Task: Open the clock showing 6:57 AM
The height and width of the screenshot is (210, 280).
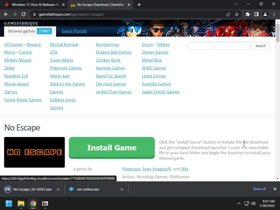Action: coord(267,203)
